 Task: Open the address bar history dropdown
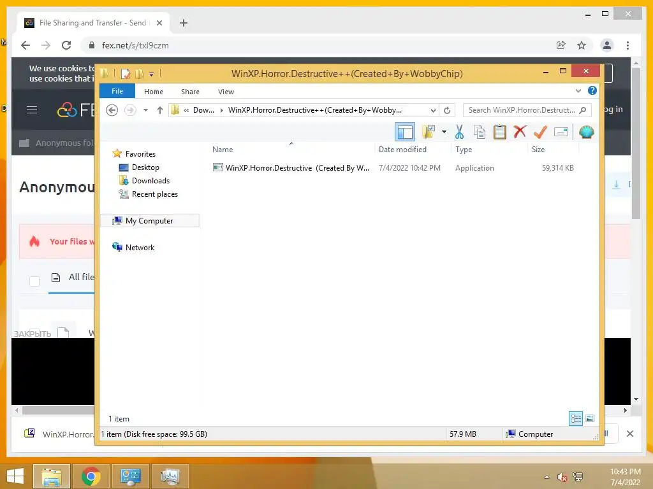[433, 110]
